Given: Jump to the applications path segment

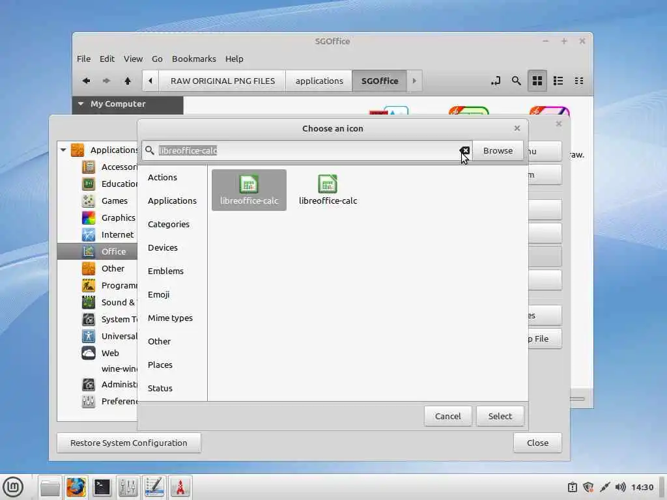Looking at the screenshot, I should [319, 81].
